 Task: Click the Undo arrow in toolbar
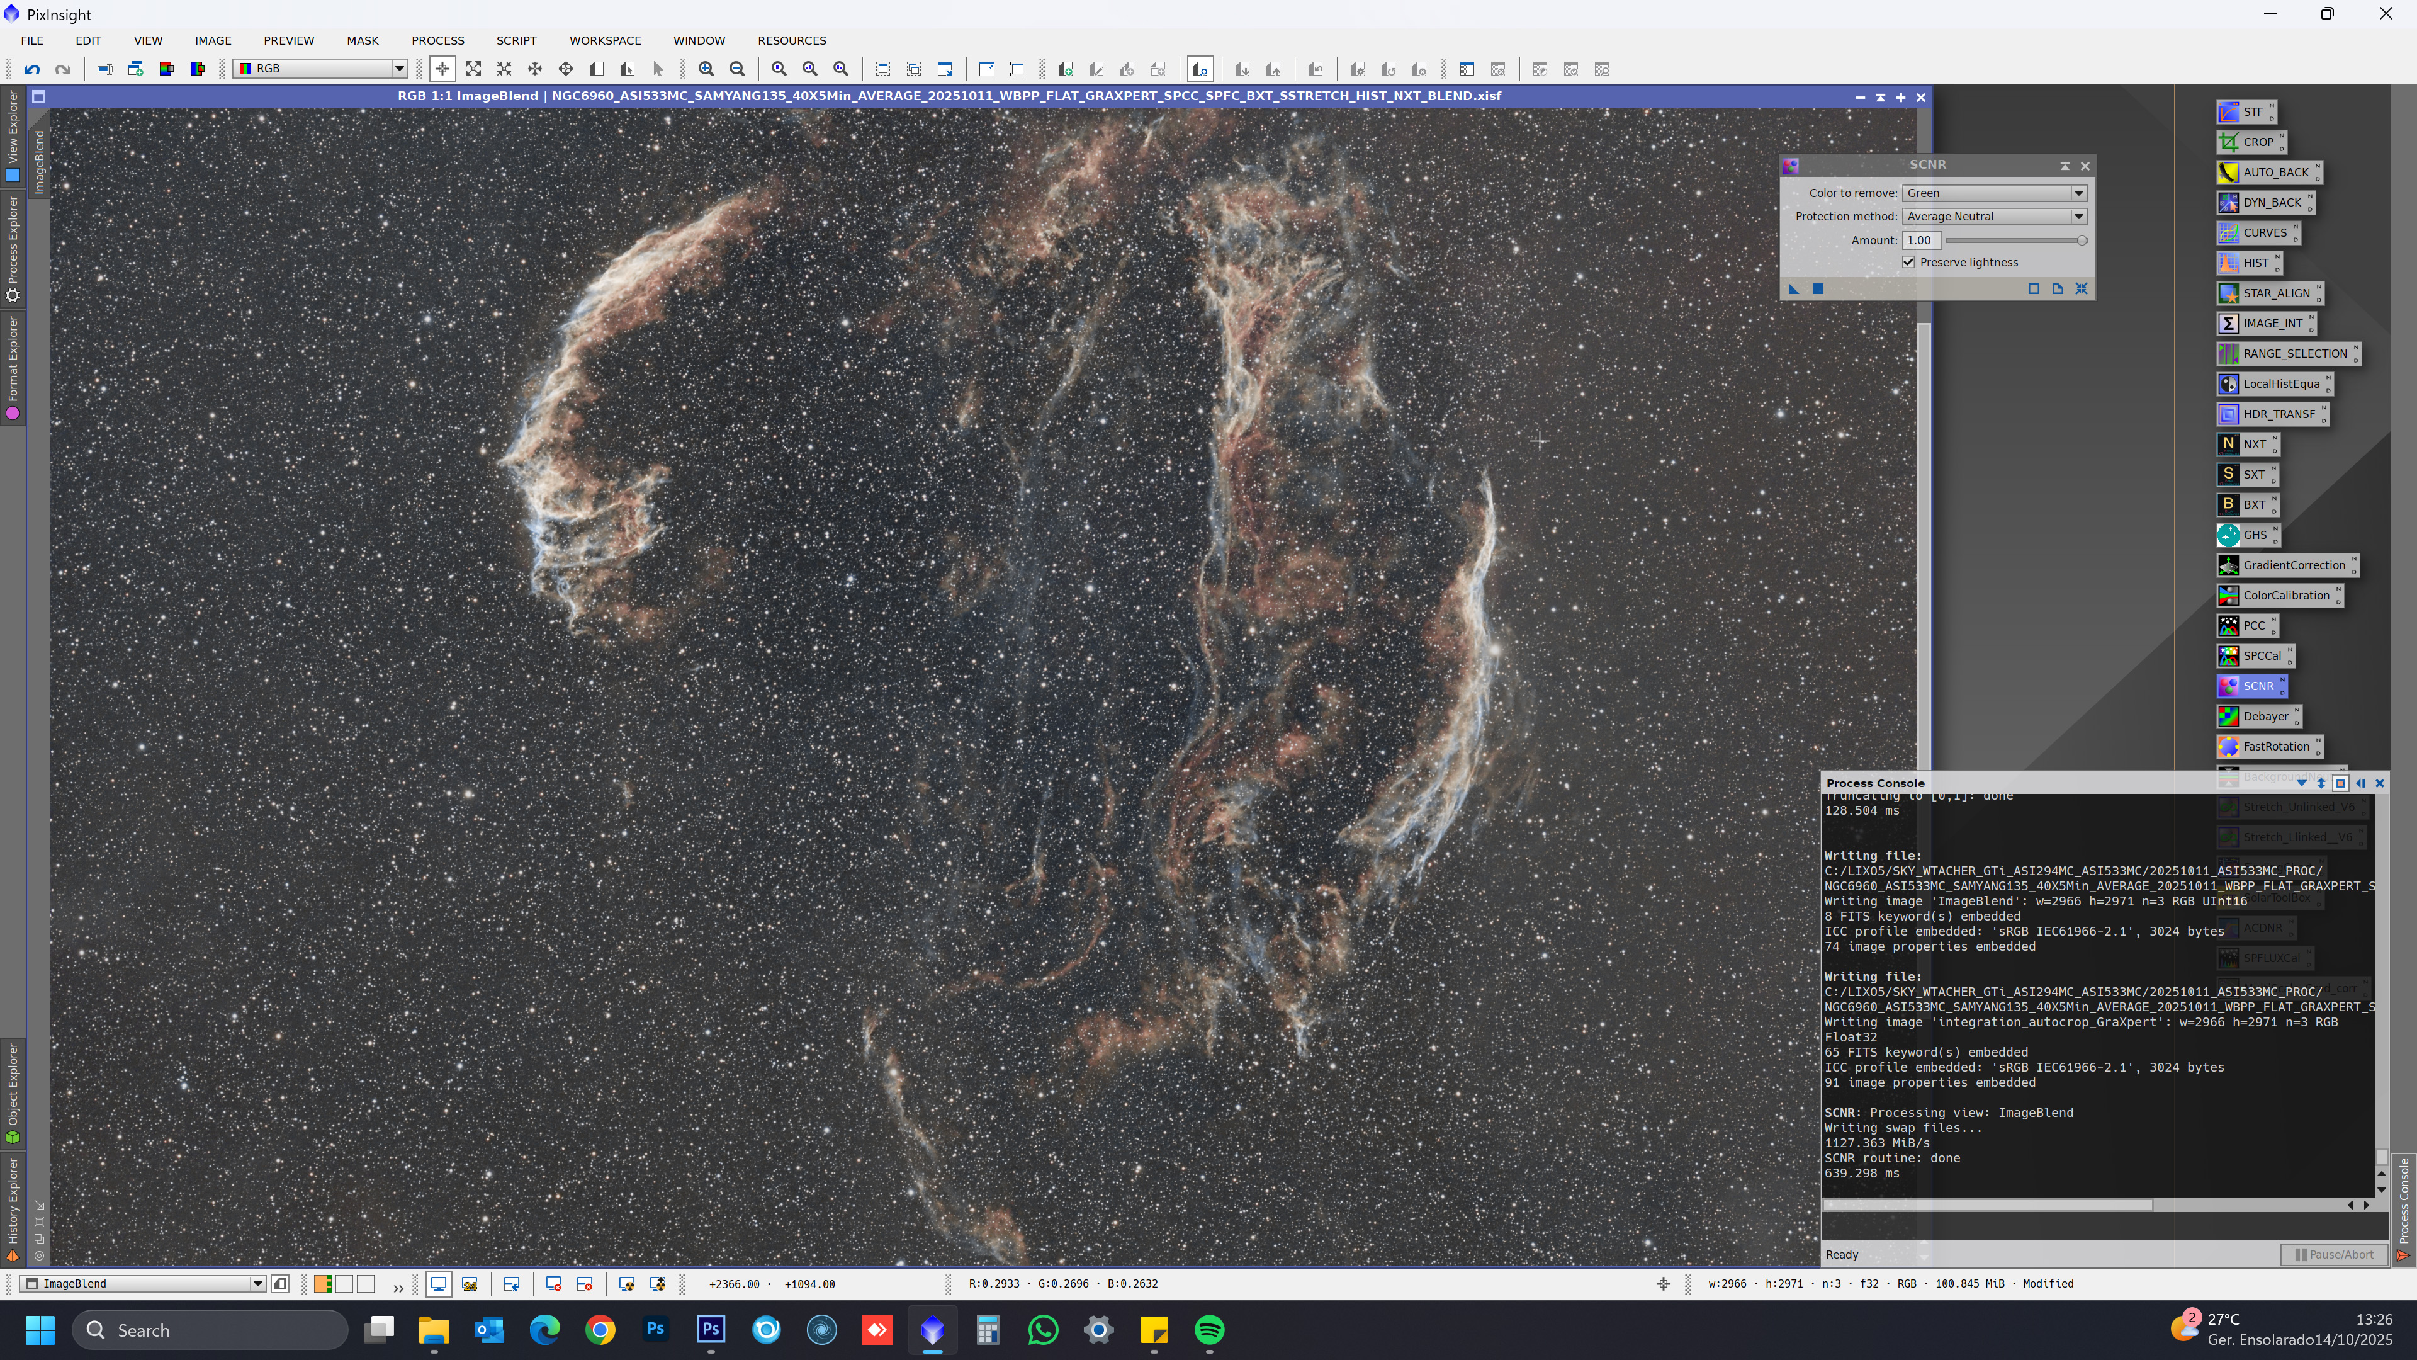[32, 69]
